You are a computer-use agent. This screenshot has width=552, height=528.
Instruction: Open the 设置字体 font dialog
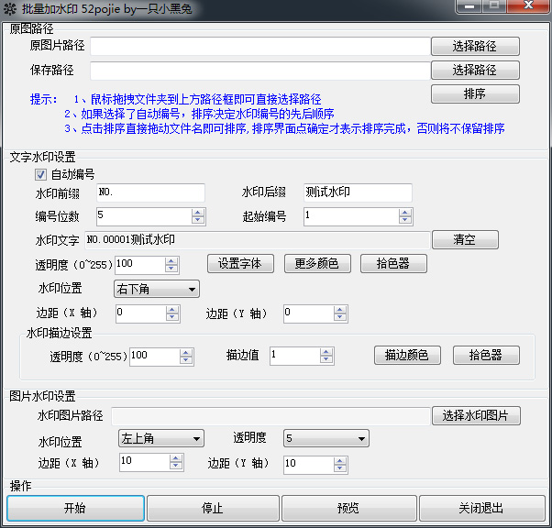pos(240,264)
